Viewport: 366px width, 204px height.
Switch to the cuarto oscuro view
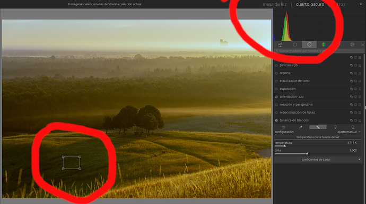point(310,4)
